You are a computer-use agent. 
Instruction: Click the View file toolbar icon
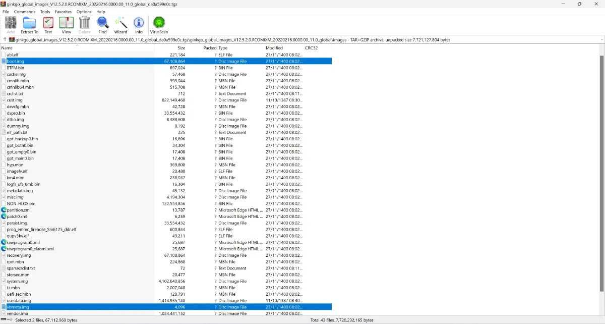(66, 25)
